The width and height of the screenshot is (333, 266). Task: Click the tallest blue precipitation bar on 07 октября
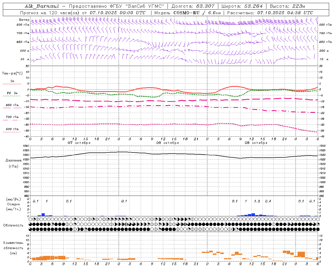[43, 215]
